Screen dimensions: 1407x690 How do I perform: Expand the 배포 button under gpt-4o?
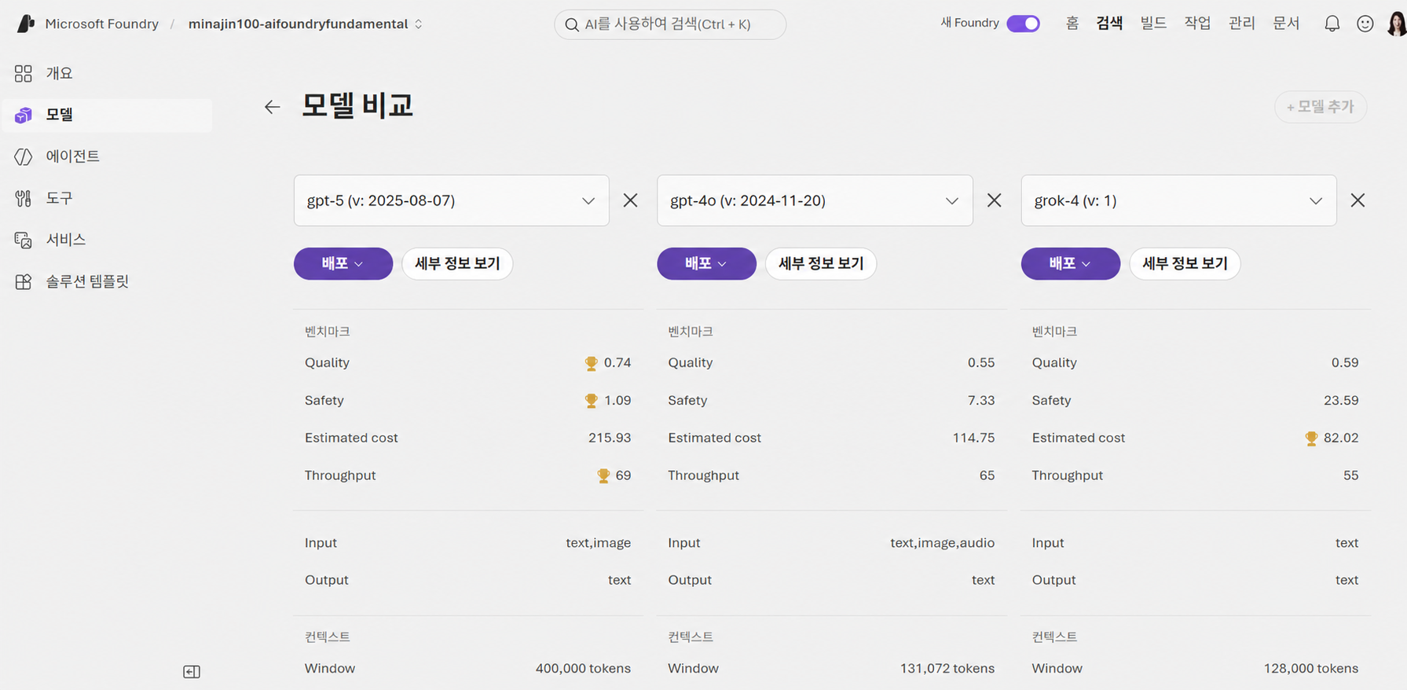(706, 263)
